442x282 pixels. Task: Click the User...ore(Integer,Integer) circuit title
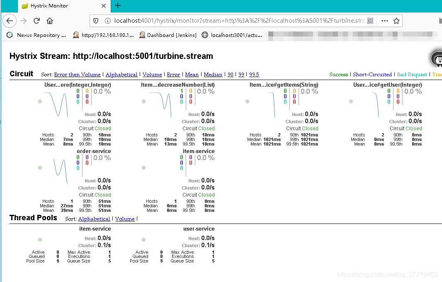pos(78,85)
